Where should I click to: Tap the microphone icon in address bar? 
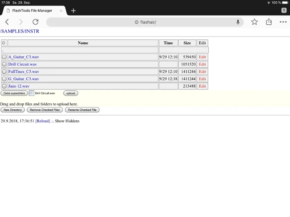(x=238, y=22)
